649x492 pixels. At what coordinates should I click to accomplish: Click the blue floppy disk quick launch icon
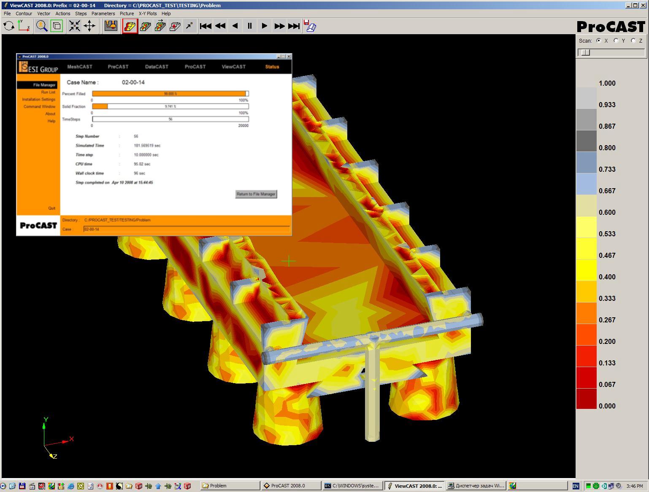click(22, 486)
